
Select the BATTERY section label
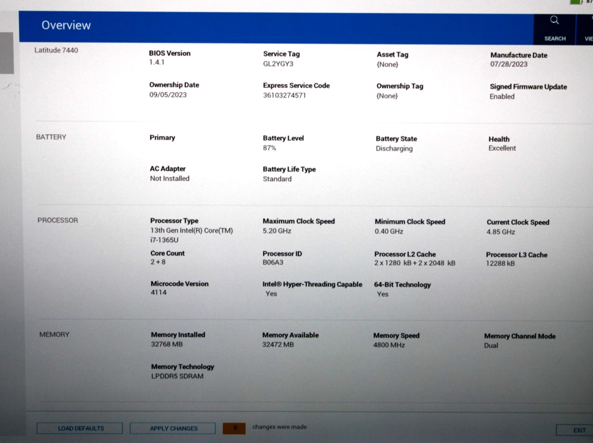[51, 137]
